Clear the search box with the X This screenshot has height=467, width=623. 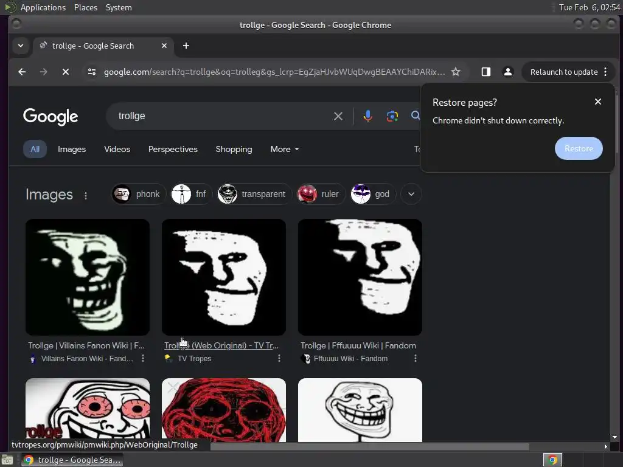point(338,116)
